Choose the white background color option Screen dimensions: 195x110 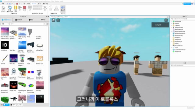(x=6, y=105)
